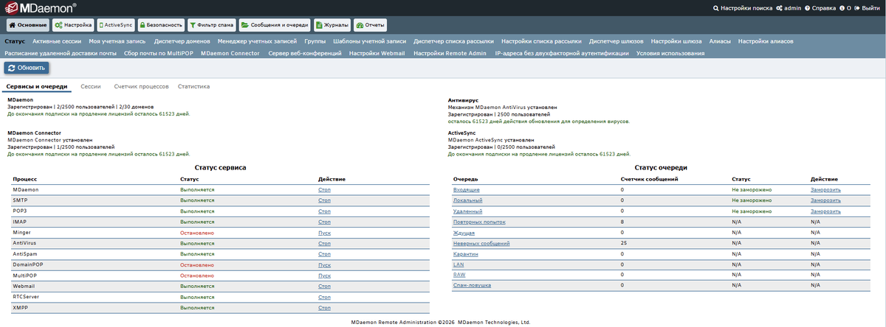Start the DomainPOP service with Пуск
The height and width of the screenshot is (327, 886).
click(x=324, y=264)
